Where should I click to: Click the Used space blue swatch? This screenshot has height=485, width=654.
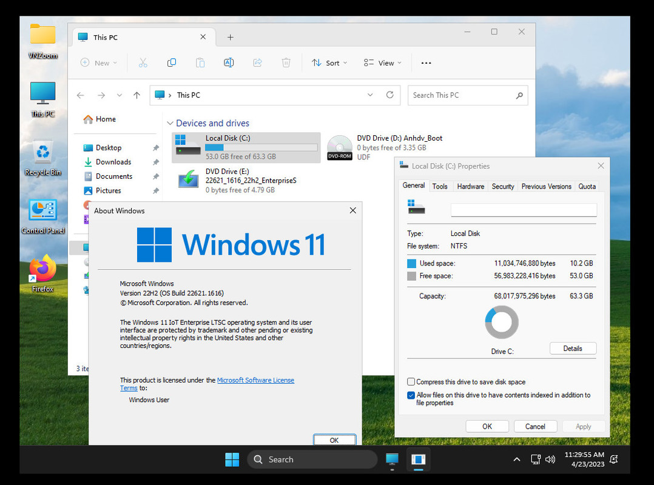click(412, 263)
